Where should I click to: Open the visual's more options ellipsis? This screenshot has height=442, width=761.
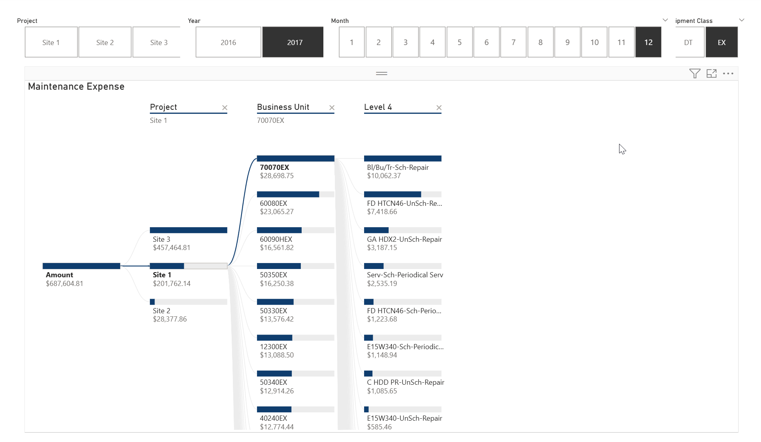click(x=728, y=73)
